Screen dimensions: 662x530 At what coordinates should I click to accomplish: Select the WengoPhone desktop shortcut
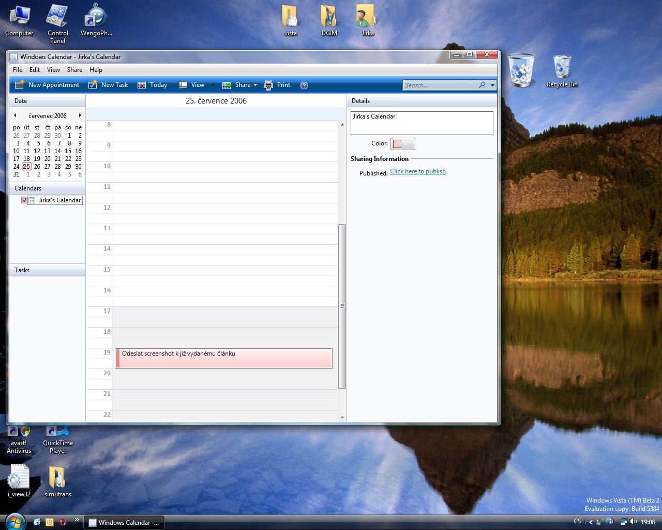tap(96, 21)
